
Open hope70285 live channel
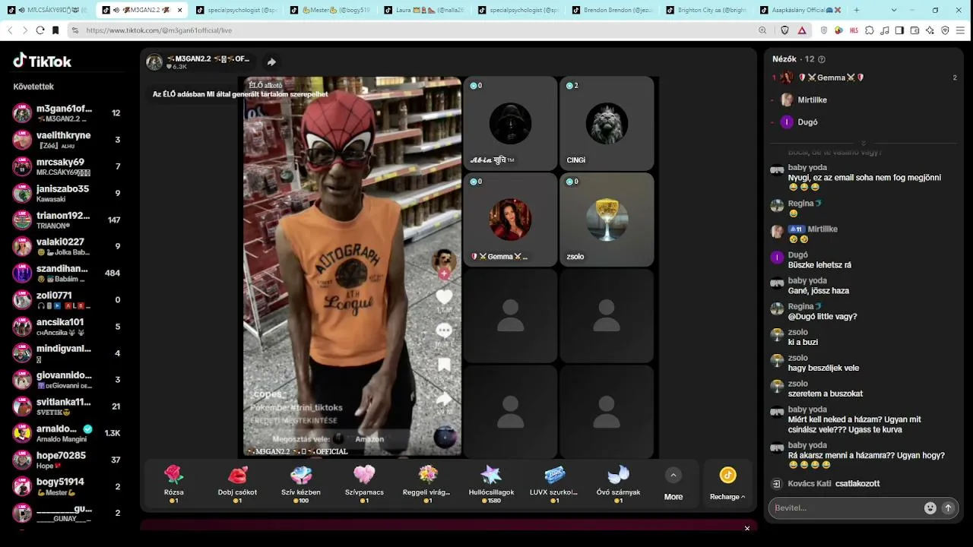[x=67, y=460]
